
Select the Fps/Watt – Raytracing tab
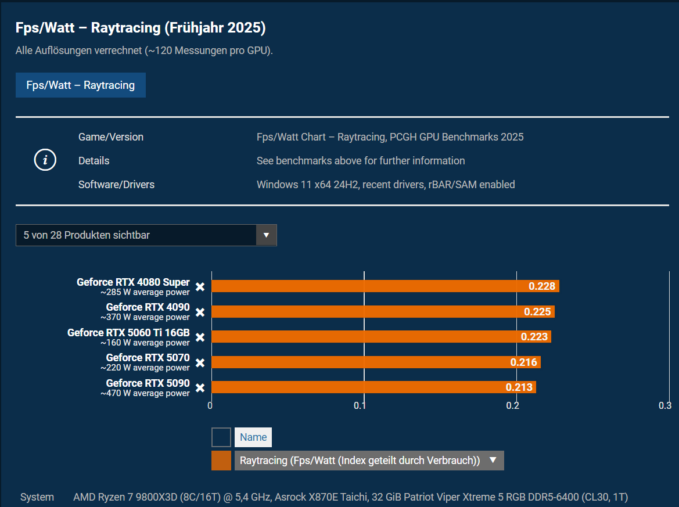[81, 85]
